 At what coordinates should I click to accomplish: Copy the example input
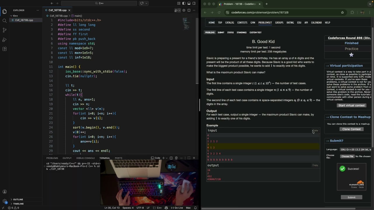(315, 130)
